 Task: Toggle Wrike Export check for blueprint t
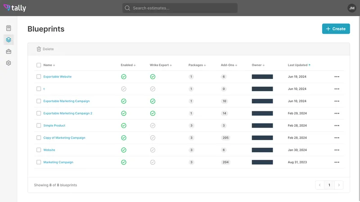153,89
